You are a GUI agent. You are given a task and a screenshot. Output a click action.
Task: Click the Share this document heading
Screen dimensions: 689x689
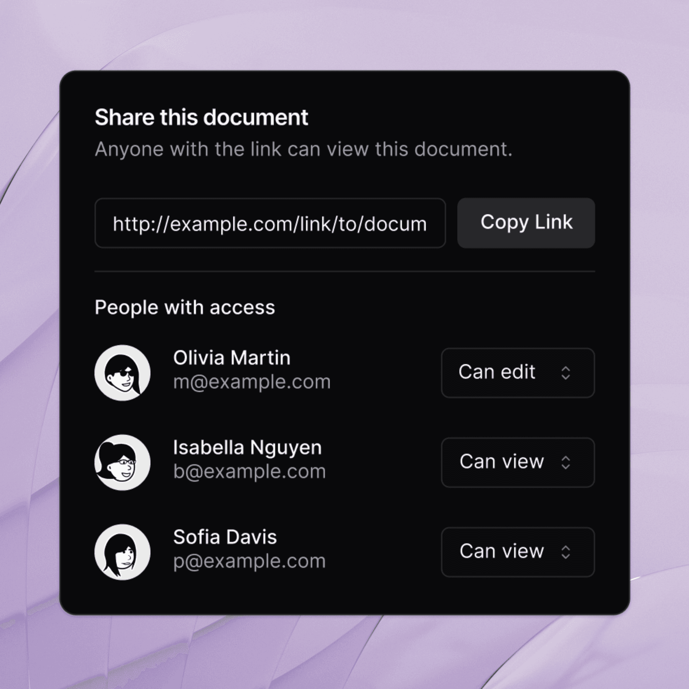point(202,117)
